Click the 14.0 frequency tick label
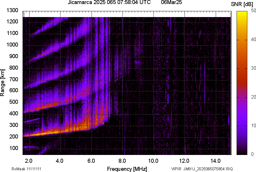Viewport: 256px width, 172px height. pyautogui.click(x=215, y=161)
